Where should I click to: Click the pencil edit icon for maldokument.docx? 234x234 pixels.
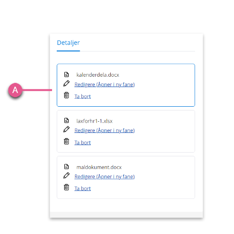67,175
